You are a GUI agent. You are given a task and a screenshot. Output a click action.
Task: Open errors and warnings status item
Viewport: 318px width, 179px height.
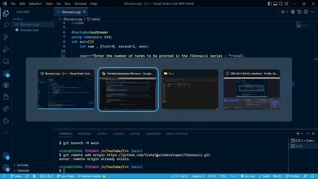pos(46,176)
